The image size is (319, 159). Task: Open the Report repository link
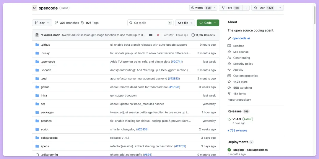click(239, 100)
